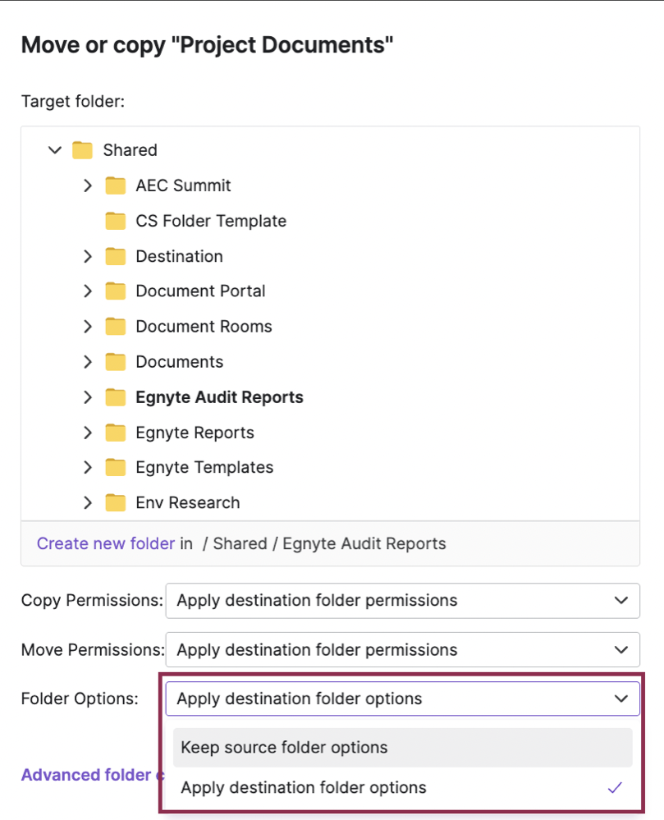Viewport: 664px width, 820px height.
Task: Open the Advanced folder options link
Action: pos(86,775)
